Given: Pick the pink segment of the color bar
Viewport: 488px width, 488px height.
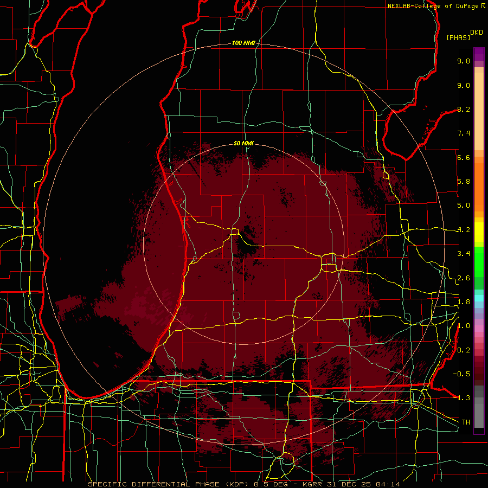Looking at the screenshot, I should tap(479, 329).
